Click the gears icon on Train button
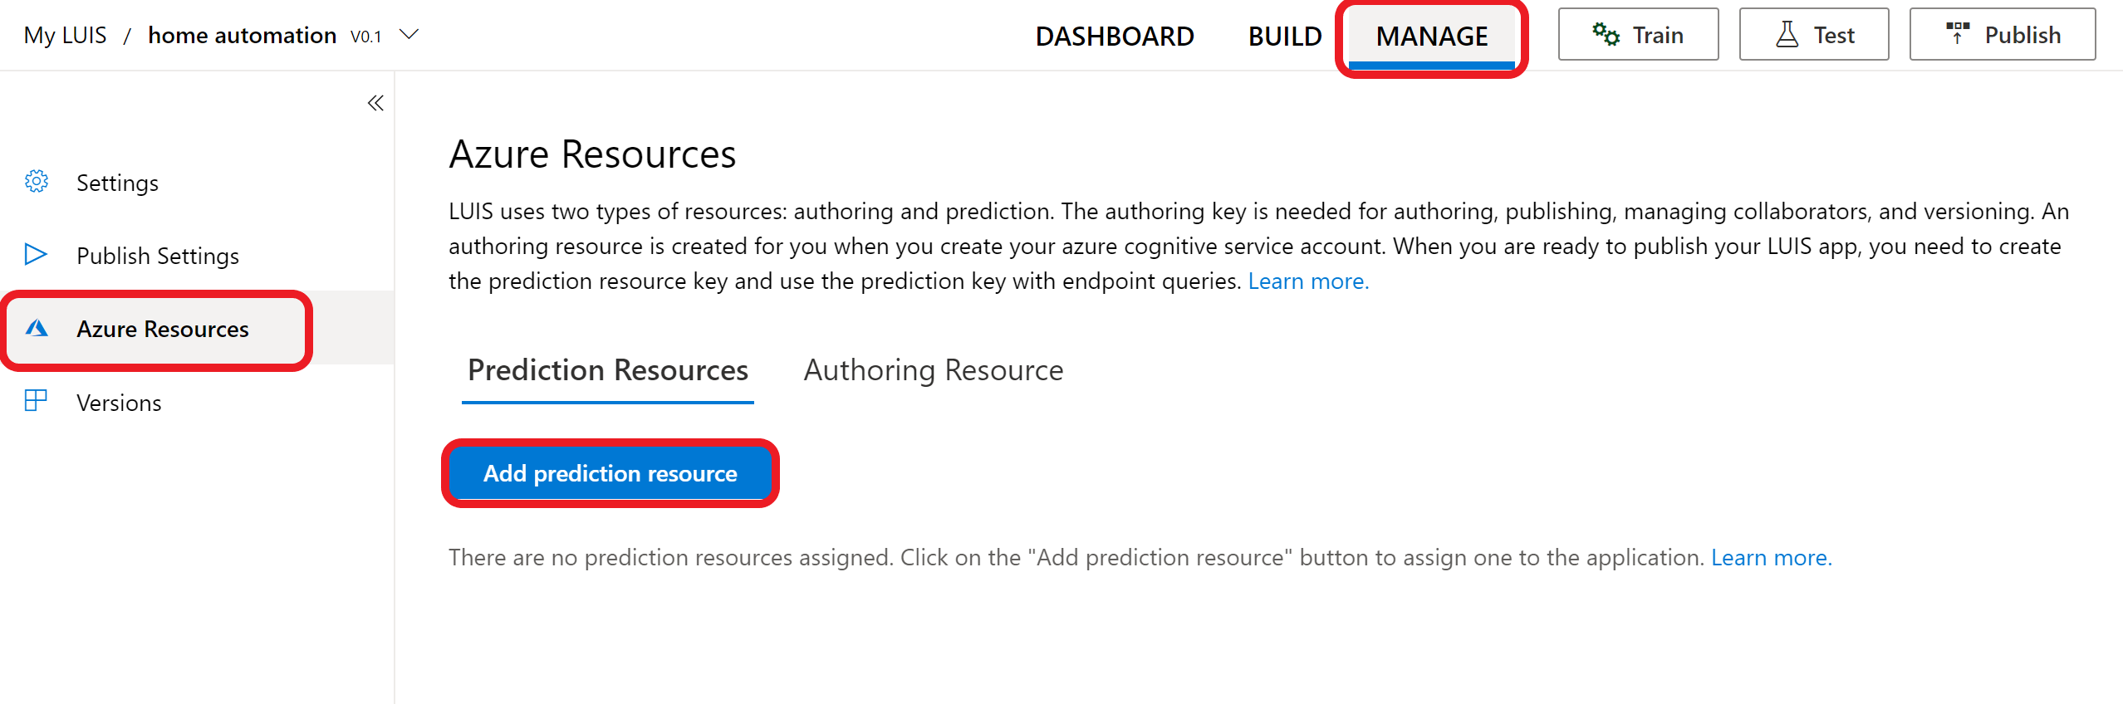 tap(1606, 34)
